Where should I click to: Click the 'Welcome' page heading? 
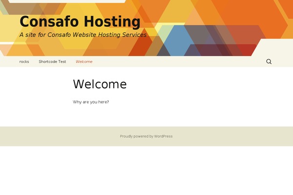point(100,84)
